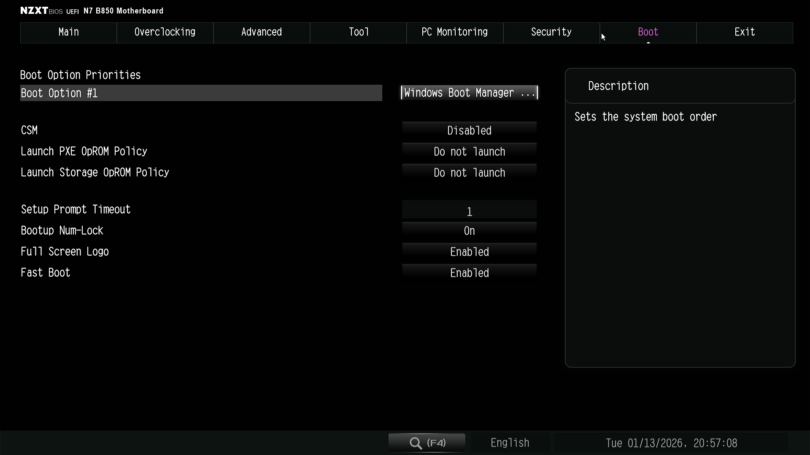Go to the Security tab
This screenshot has width=810, height=455.
coord(551,32)
